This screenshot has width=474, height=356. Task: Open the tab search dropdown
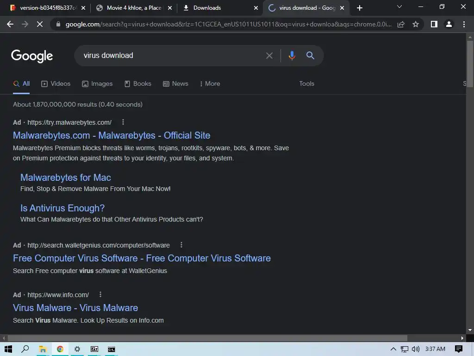tap(399, 6)
